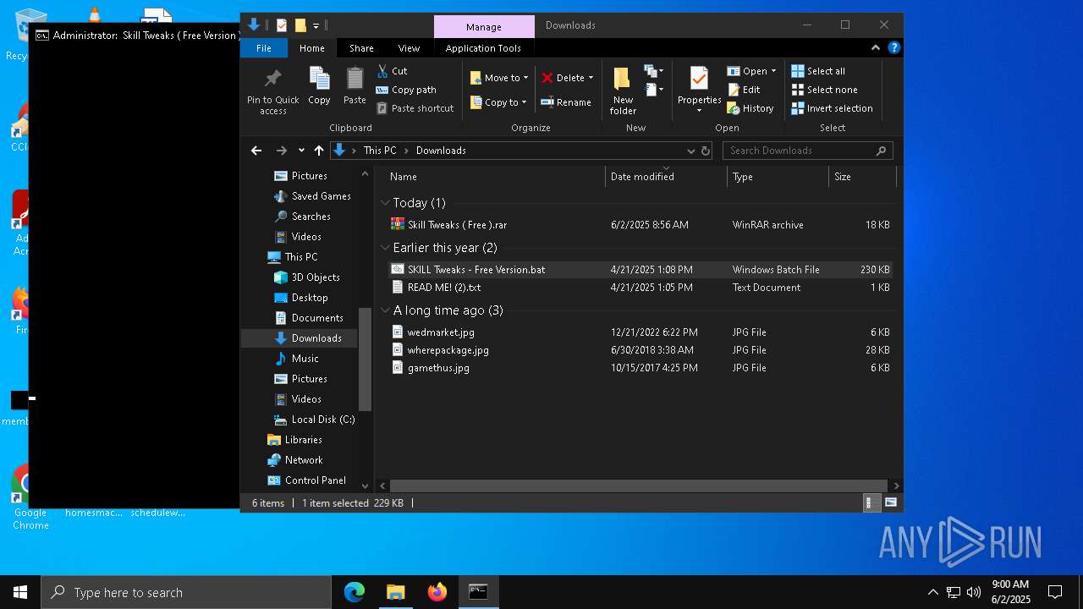Open Application Tools tab
1083x609 pixels.
(483, 48)
